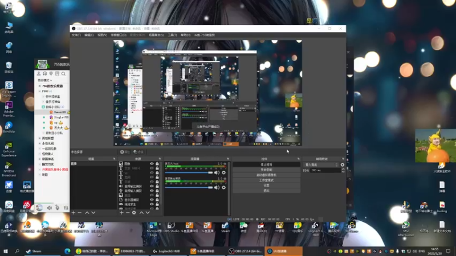Adjust second mixer track volume slider

(189, 188)
